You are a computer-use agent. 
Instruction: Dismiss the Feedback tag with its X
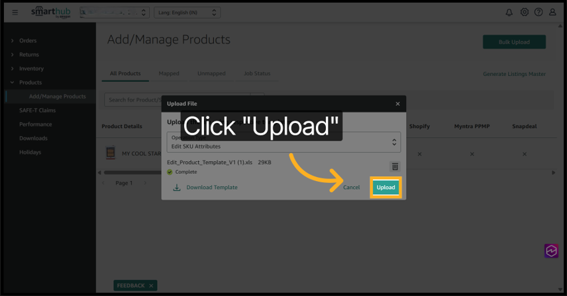click(x=151, y=285)
